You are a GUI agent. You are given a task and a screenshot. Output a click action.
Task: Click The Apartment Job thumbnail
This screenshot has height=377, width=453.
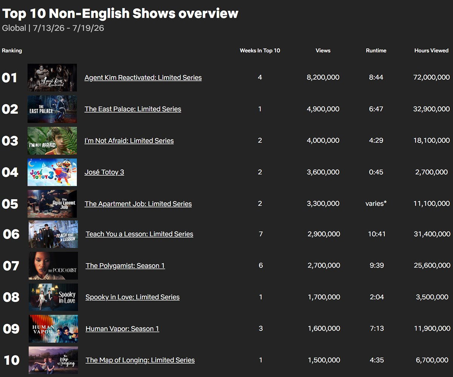coord(52,204)
